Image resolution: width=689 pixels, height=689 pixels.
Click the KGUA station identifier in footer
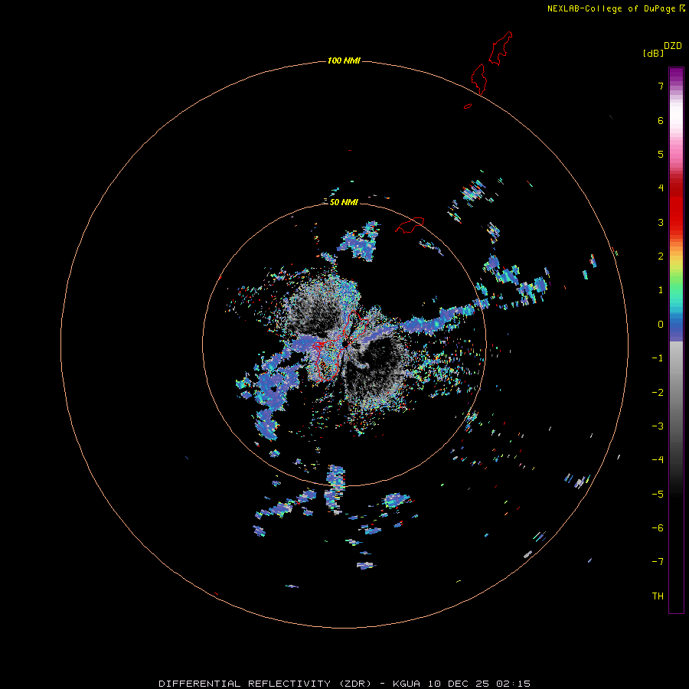pos(408,684)
